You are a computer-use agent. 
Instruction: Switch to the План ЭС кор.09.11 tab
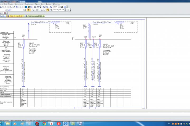15,16
